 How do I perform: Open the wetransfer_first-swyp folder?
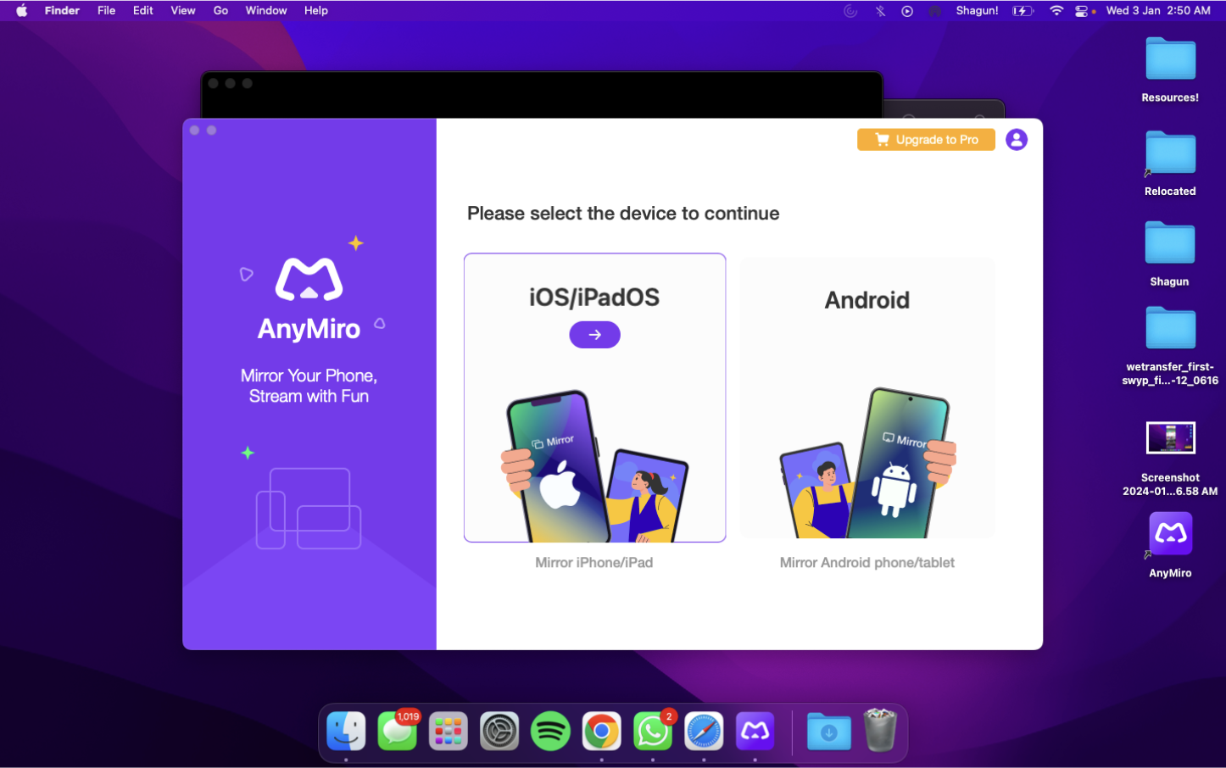click(x=1170, y=328)
